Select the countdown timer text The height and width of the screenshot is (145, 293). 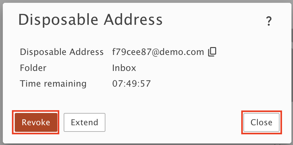(131, 84)
